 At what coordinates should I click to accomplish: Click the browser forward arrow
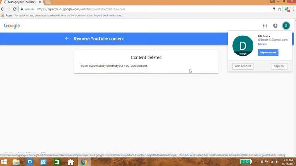[8, 9]
